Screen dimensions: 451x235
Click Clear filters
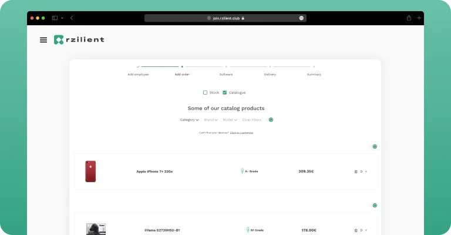tap(252, 120)
